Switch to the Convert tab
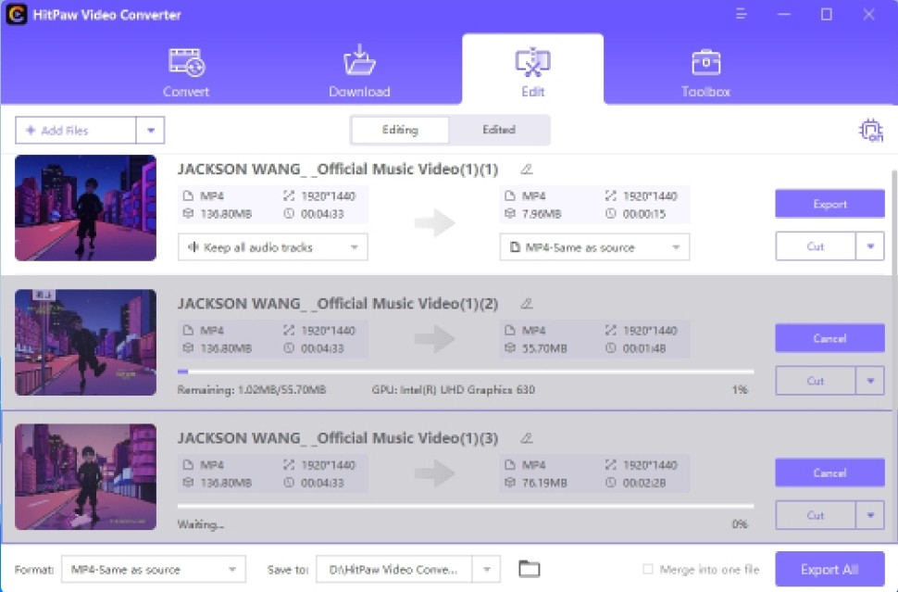This screenshot has width=898, height=592. pyautogui.click(x=186, y=72)
